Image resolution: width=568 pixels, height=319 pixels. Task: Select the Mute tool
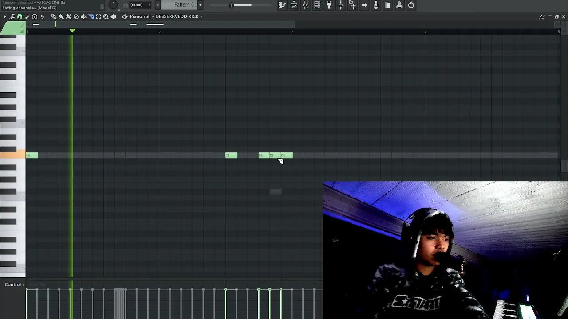(83, 16)
